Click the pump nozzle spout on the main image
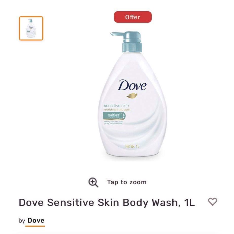The width and height of the screenshot is (234, 234). point(116,34)
